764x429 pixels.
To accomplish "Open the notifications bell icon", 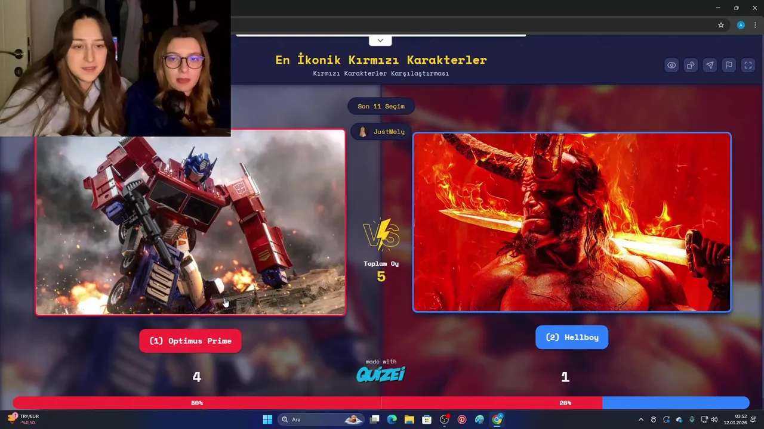I will [x=753, y=419].
